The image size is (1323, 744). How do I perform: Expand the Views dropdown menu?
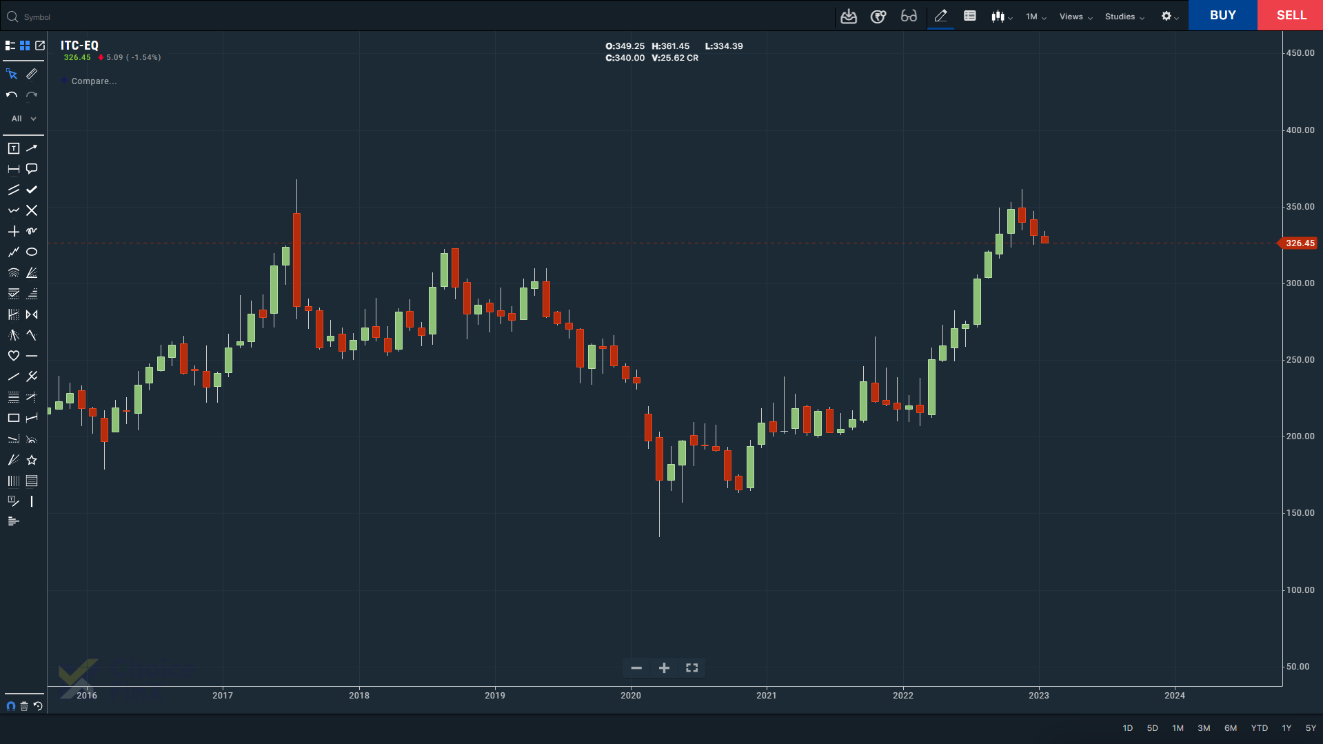click(x=1075, y=17)
